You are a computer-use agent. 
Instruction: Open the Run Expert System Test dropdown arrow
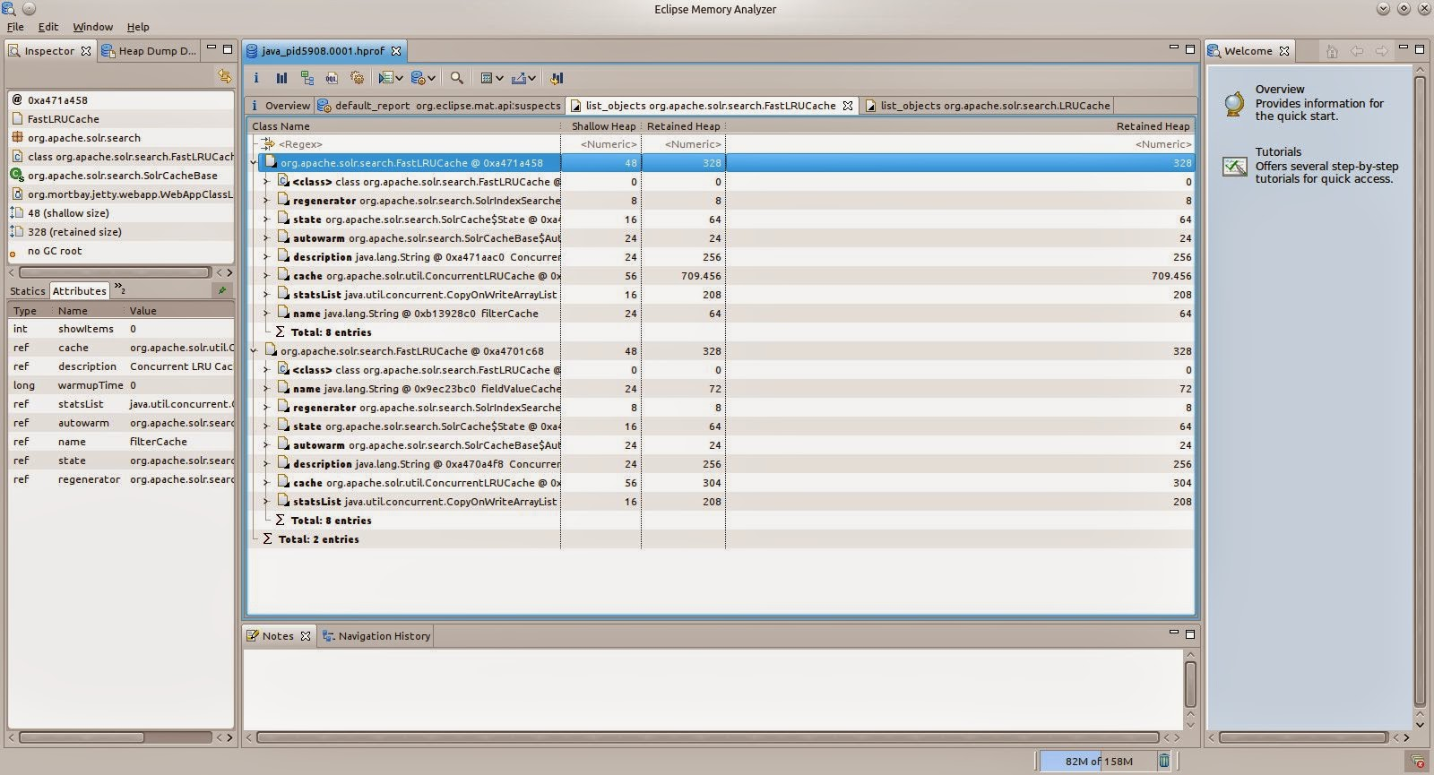tap(399, 79)
